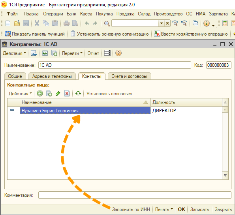This screenshot has width=235, height=215.
Task: Click Установить основную организацию
Action: click(109, 34)
